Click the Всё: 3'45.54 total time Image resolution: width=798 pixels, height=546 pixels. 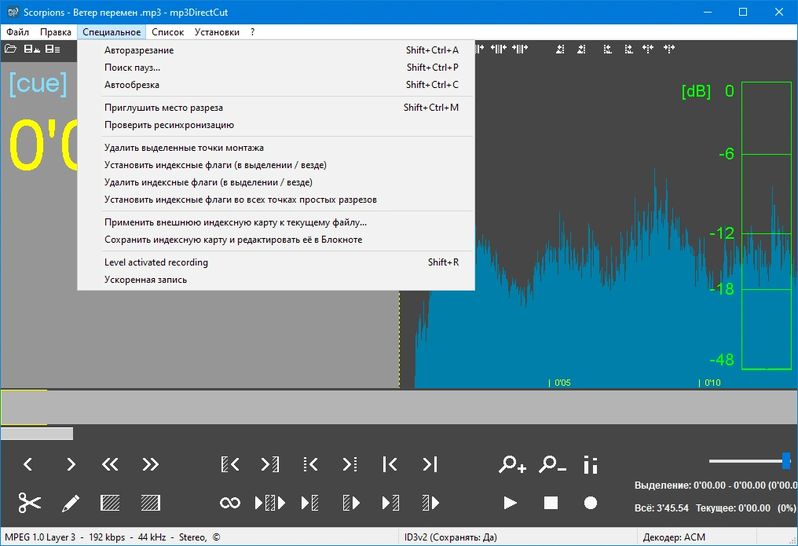click(x=661, y=508)
